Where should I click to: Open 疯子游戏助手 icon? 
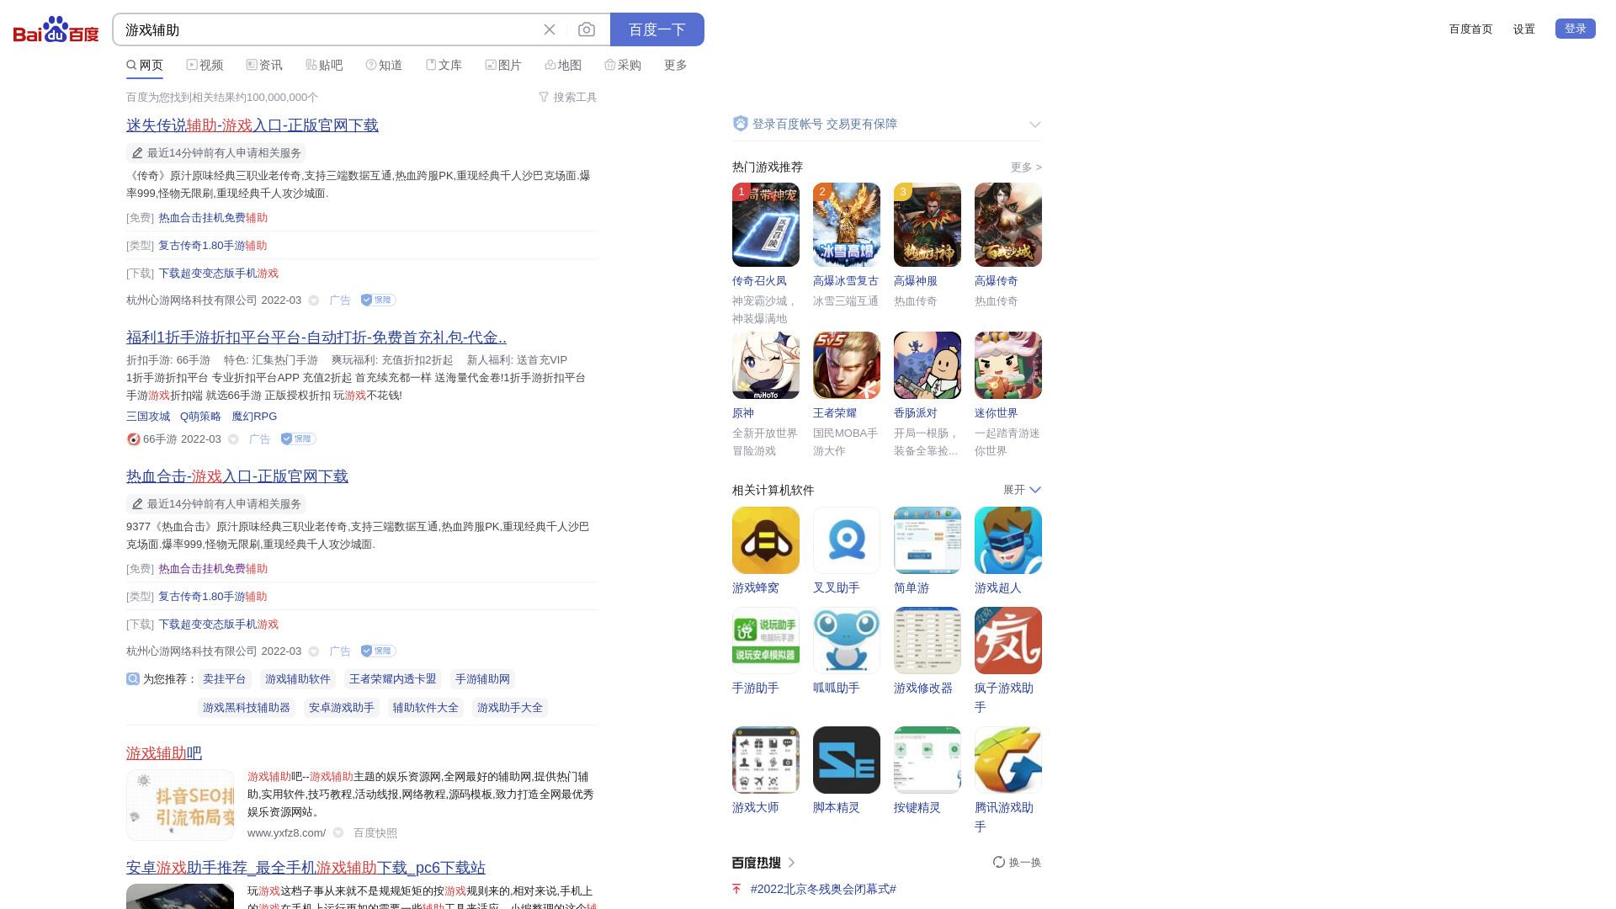click(1008, 641)
